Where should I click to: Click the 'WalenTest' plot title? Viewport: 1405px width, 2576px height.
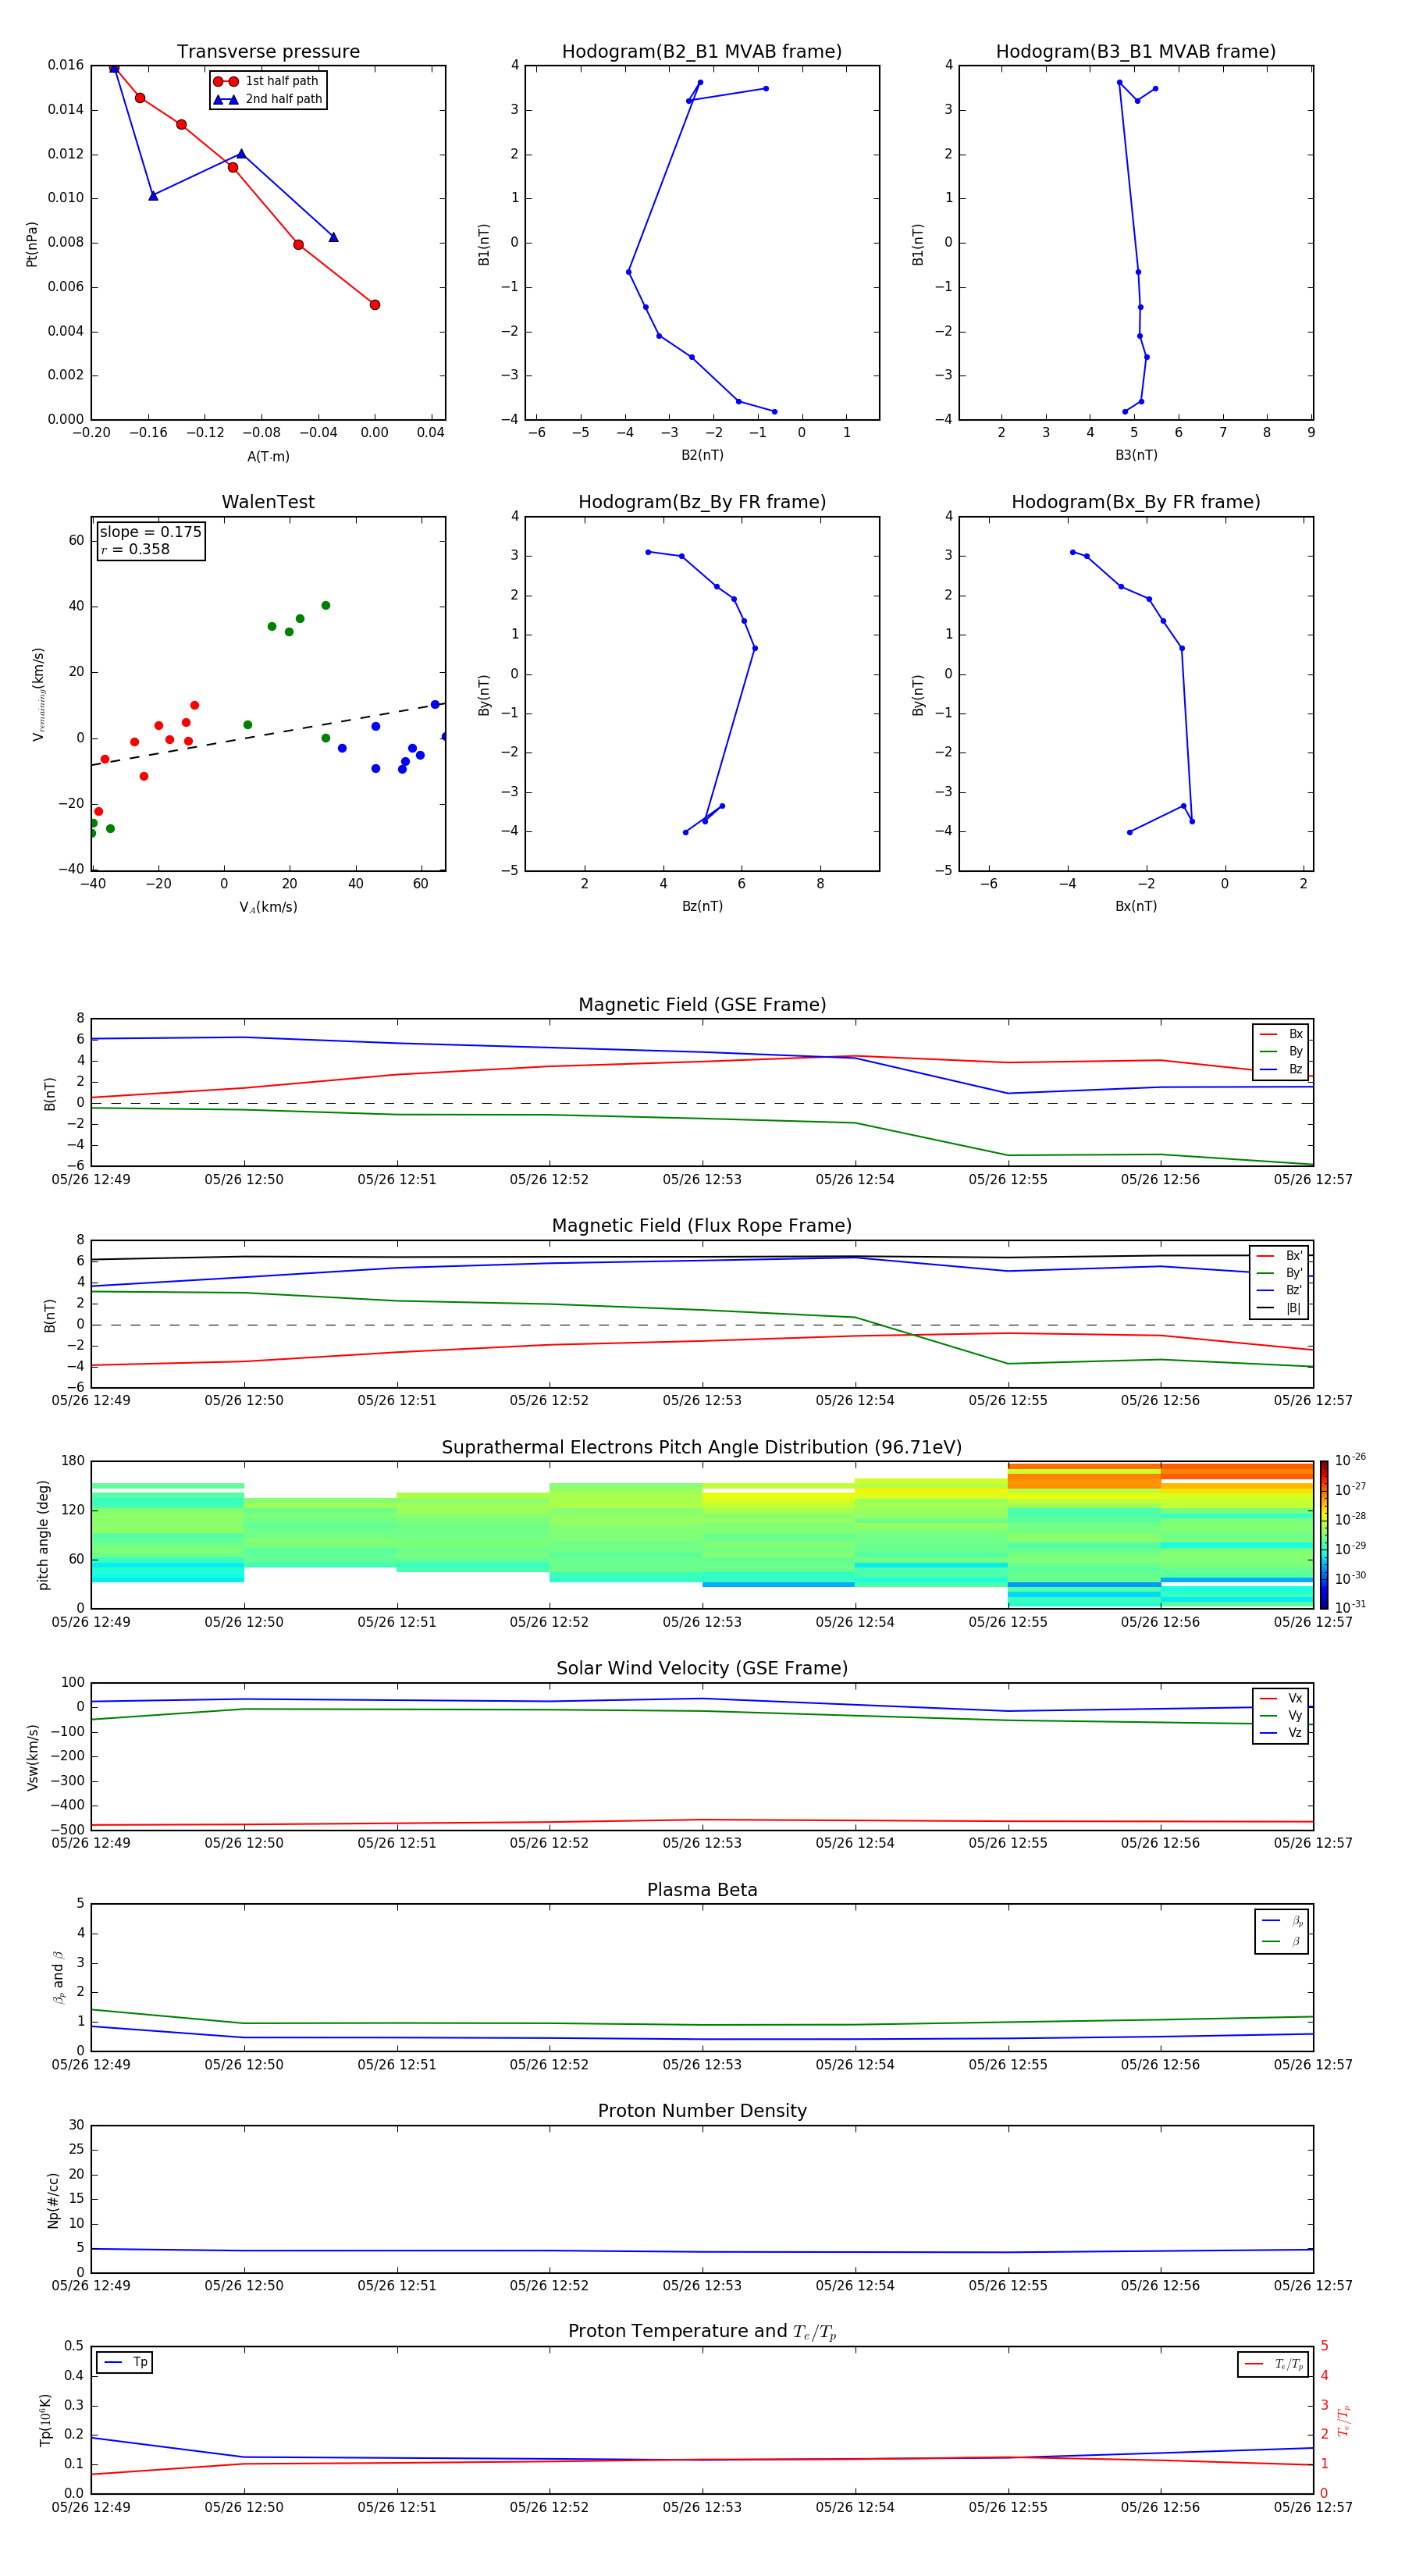(268, 502)
